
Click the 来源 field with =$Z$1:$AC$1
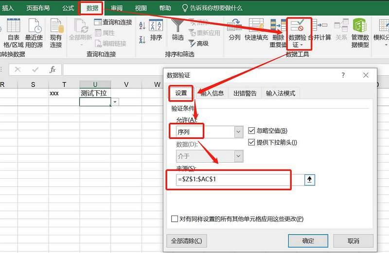point(240,179)
